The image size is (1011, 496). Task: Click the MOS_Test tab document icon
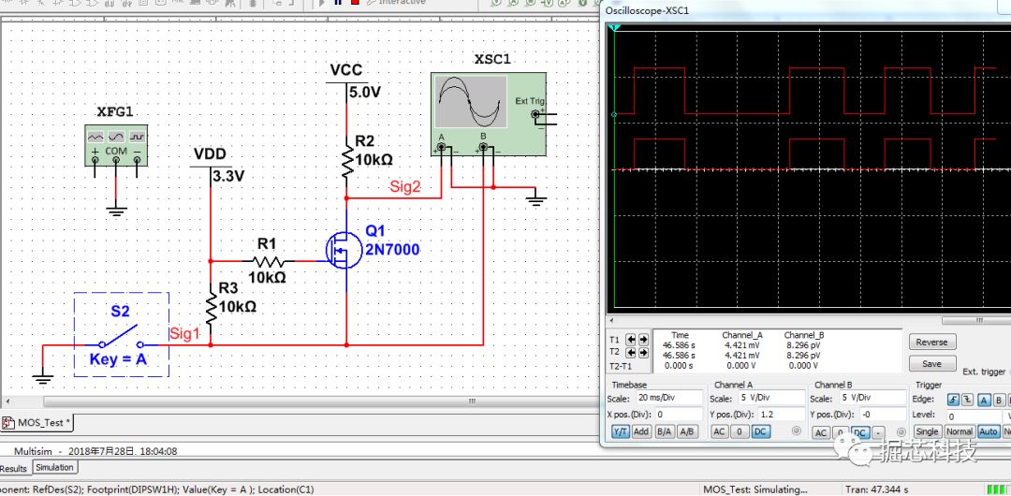[8, 423]
